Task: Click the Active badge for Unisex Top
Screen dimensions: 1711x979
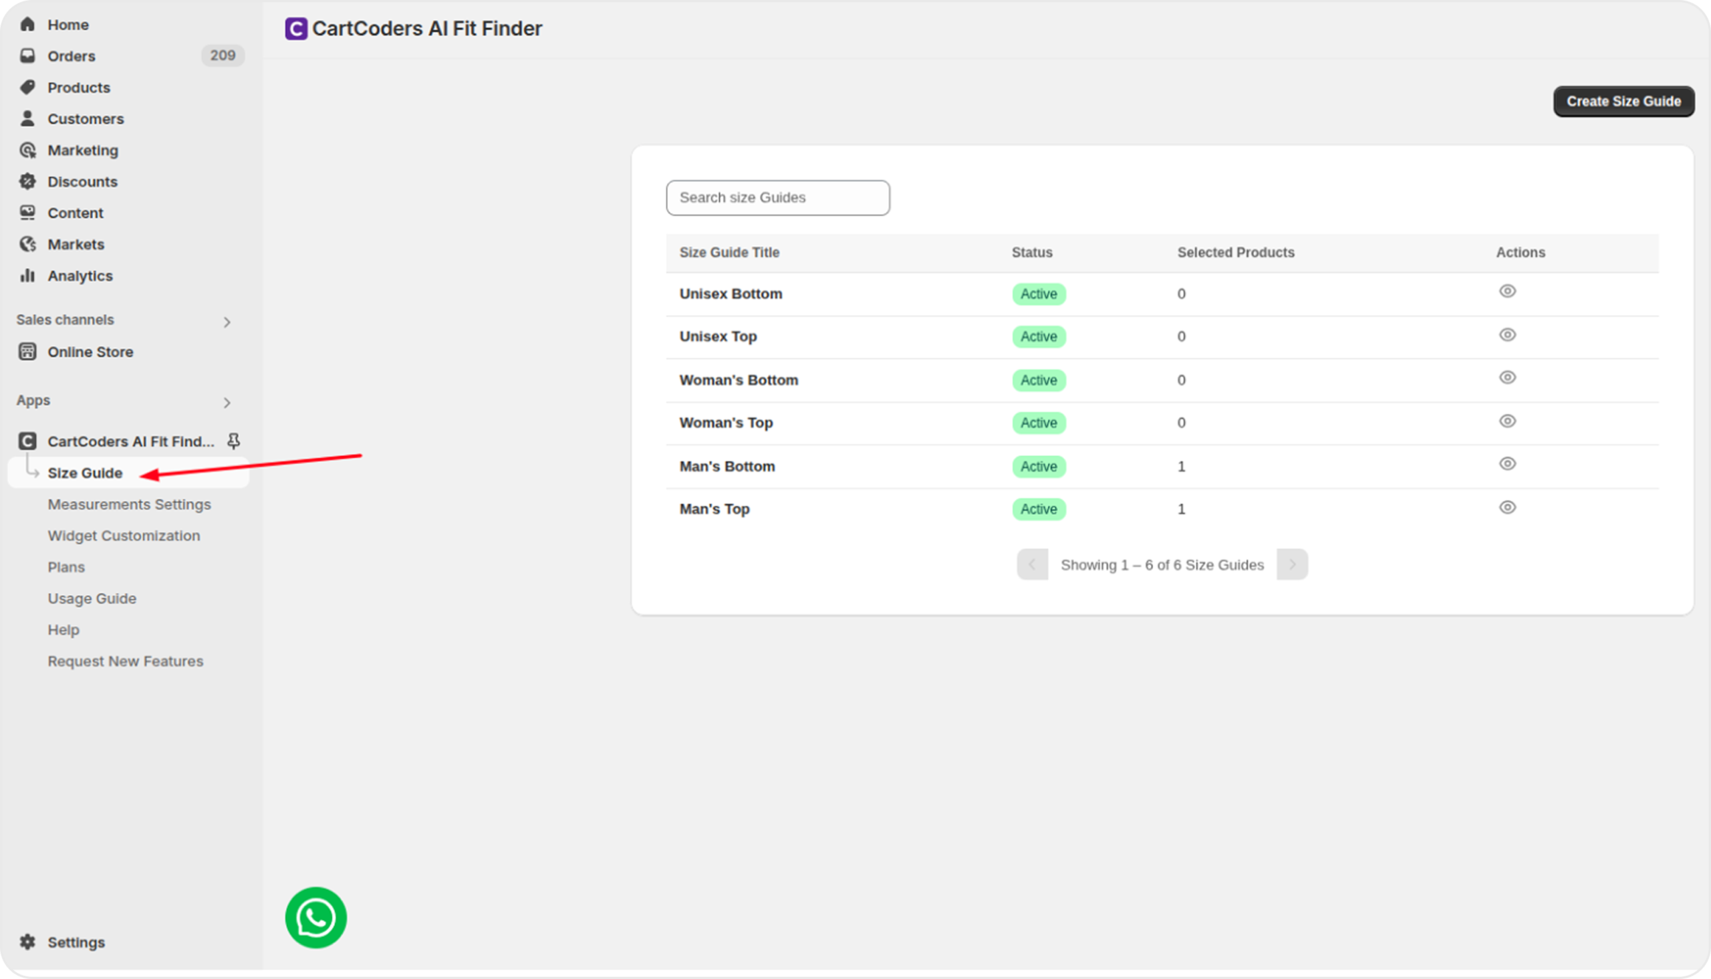Action: [x=1038, y=337]
